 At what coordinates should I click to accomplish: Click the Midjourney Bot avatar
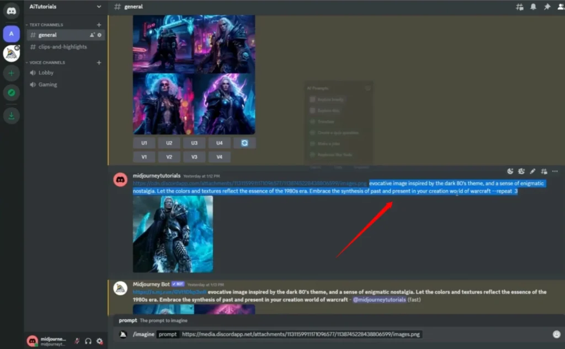(x=120, y=288)
